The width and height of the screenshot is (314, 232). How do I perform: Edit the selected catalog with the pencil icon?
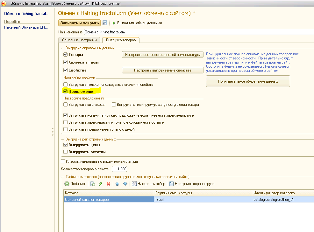(x=101, y=184)
